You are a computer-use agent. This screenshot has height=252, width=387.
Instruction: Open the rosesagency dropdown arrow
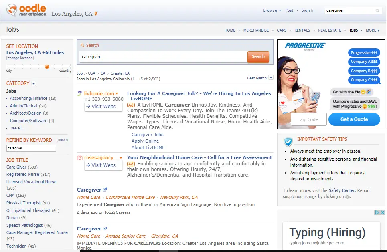(x=121, y=158)
